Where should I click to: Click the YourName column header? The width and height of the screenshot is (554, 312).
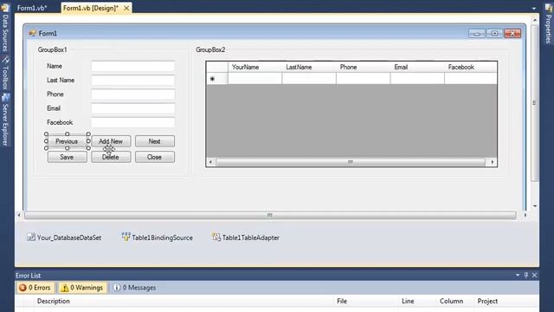pyautogui.click(x=255, y=67)
